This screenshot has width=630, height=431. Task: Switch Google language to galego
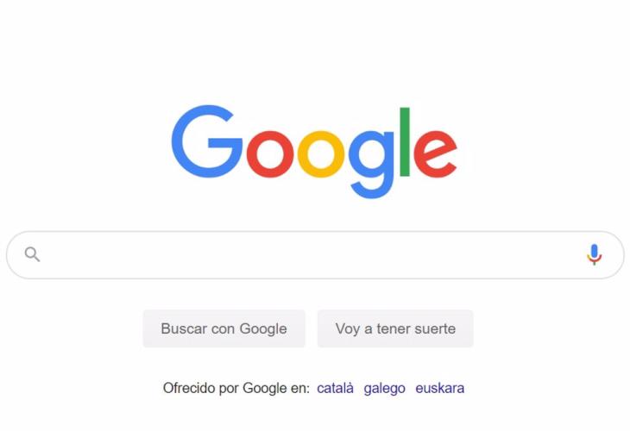pyautogui.click(x=385, y=388)
